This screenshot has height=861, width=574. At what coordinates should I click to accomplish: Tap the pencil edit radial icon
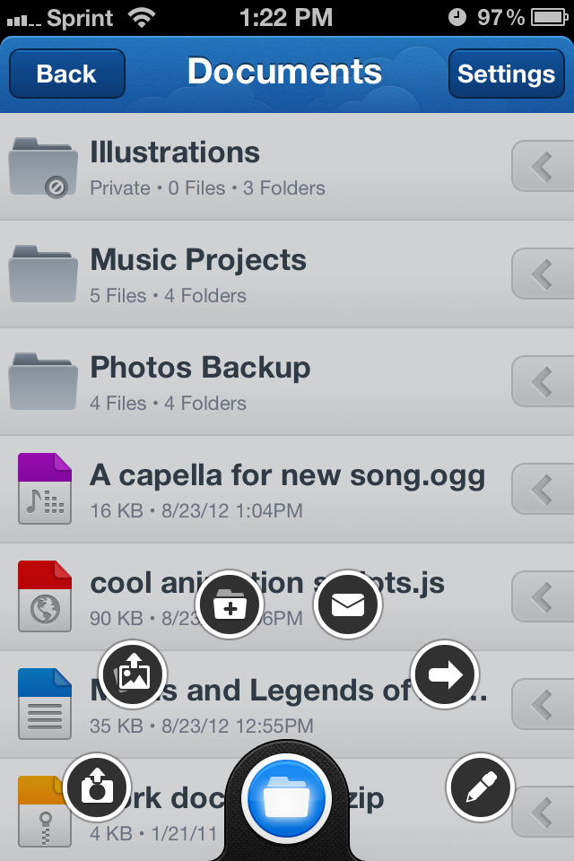coord(481,787)
